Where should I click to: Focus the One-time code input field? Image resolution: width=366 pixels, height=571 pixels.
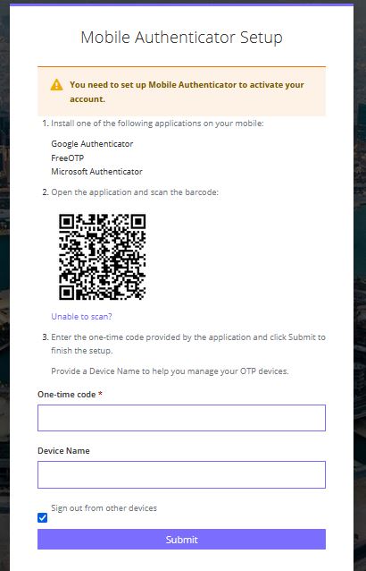tap(181, 418)
